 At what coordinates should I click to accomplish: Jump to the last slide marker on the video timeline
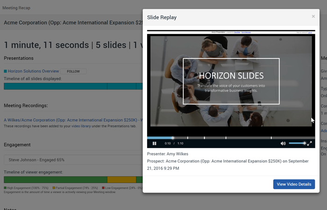coord(271,138)
